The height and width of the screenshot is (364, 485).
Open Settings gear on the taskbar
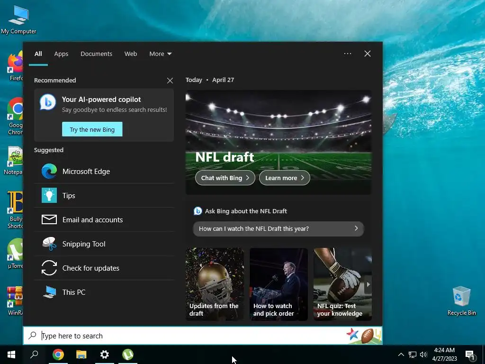pos(105,355)
